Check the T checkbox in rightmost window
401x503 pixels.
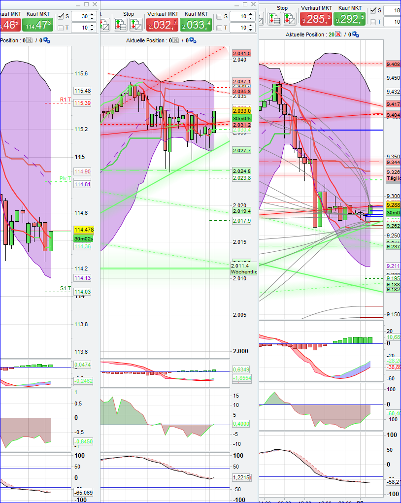(373, 22)
